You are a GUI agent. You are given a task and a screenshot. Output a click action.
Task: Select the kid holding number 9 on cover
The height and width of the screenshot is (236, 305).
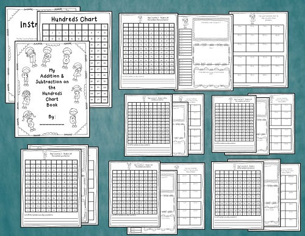pyautogui.click(x=26, y=100)
